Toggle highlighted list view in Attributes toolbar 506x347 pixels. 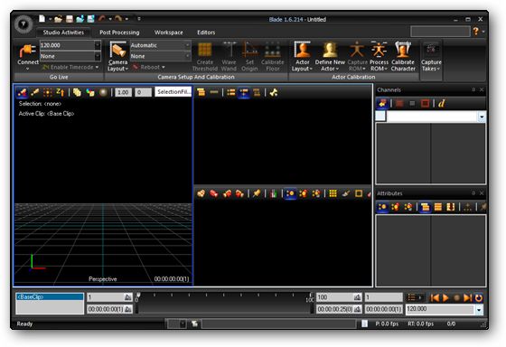pyautogui.click(x=425, y=207)
